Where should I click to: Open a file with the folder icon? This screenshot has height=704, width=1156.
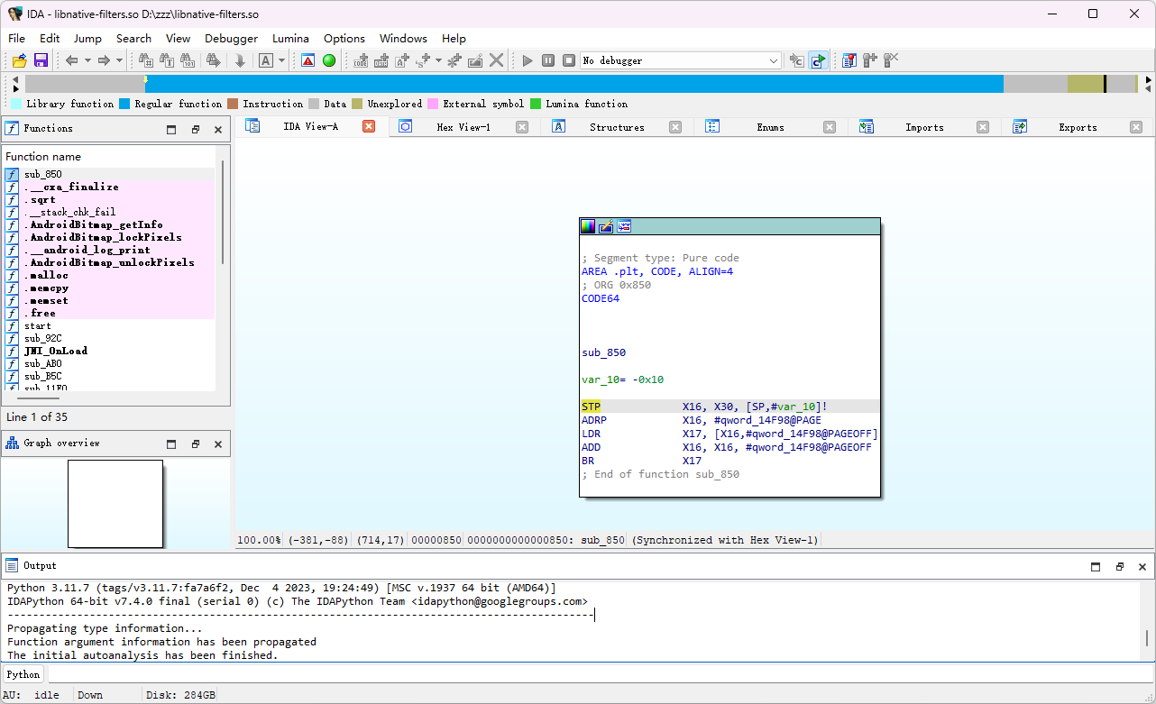coord(19,60)
